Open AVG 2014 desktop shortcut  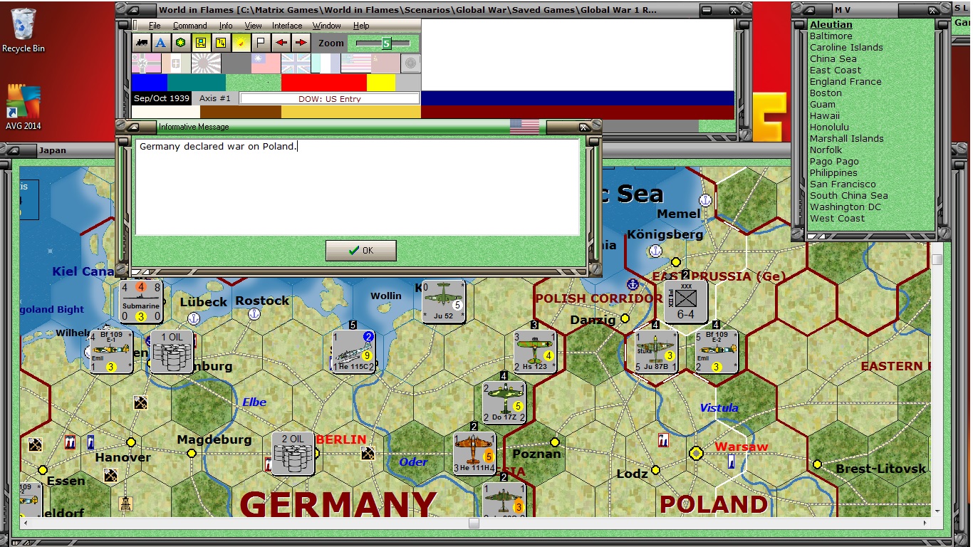pyautogui.click(x=24, y=107)
